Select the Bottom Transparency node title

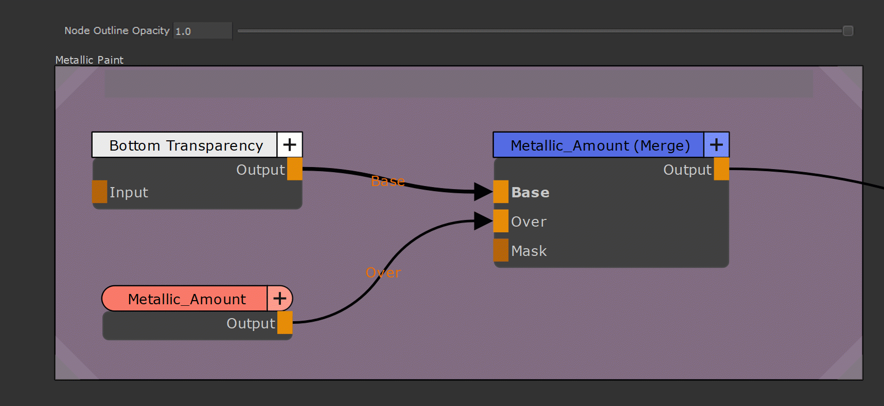coord(185,145)
